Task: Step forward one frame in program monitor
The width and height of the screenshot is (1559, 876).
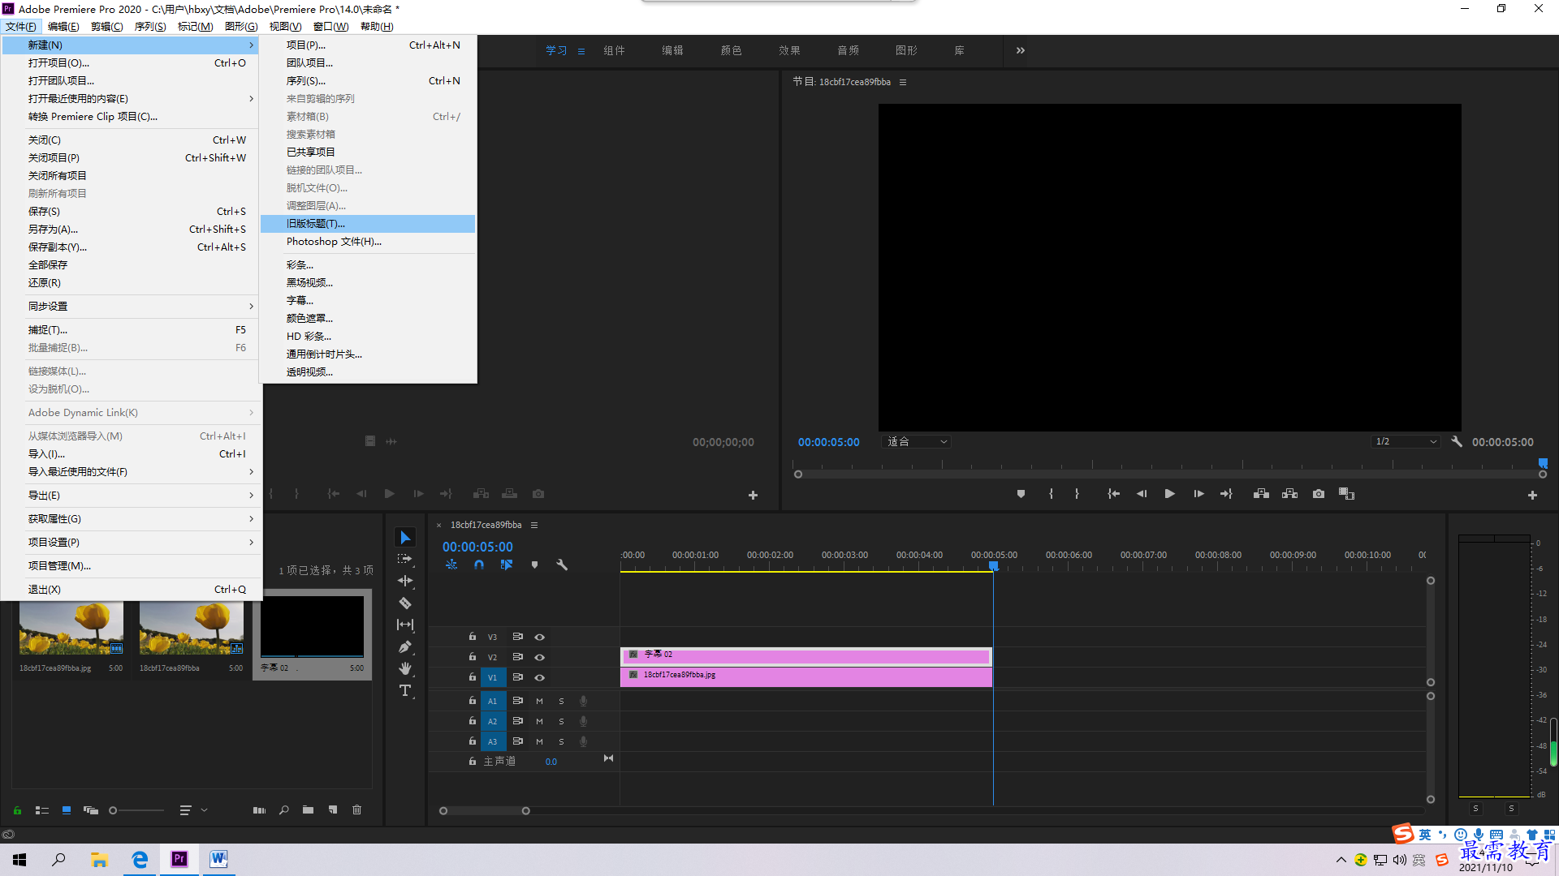Action: point(1198,494)
